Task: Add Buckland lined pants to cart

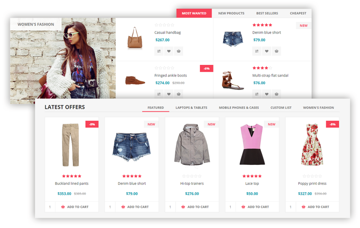Action: tap(75, 207)
